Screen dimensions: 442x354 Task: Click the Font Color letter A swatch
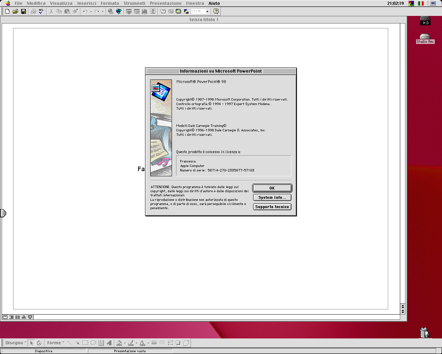[142, 343]
